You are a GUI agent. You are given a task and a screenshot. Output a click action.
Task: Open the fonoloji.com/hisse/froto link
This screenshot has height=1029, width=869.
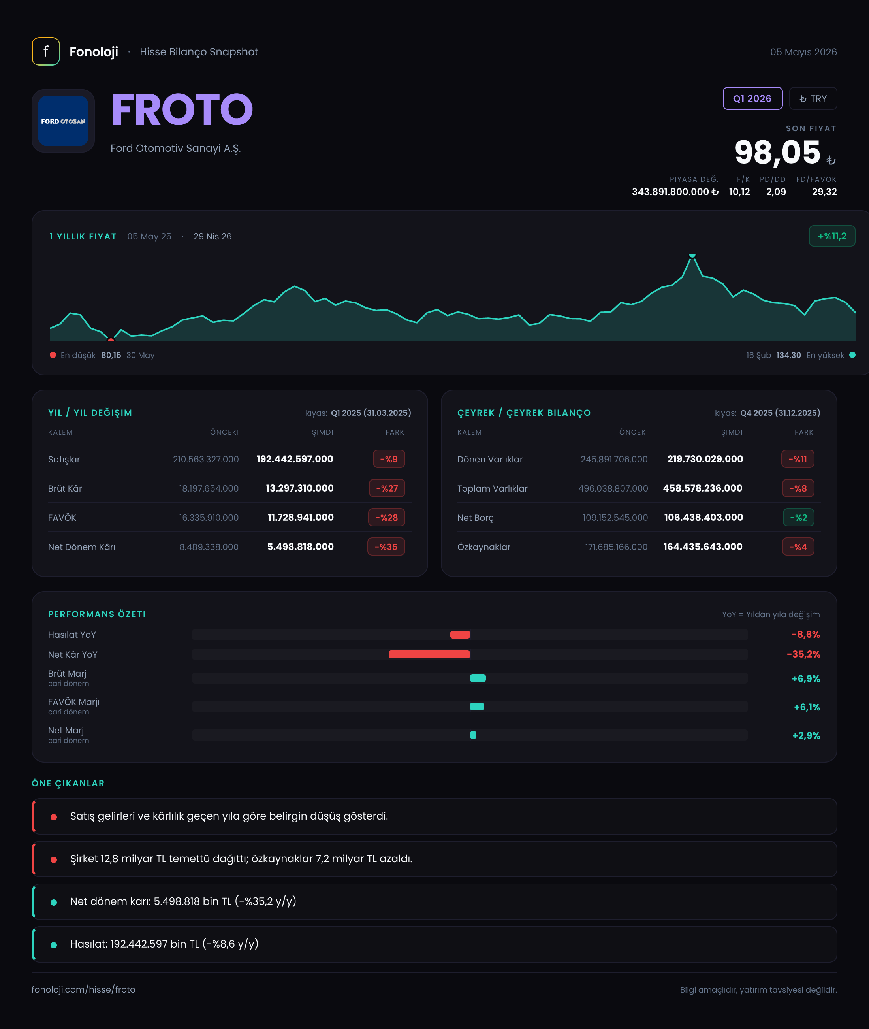pos(83,989)
